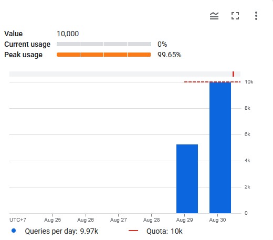Viewport: 273px width, 240px height.
Task: Click the gray timeline overview strip
Action: pyautogui.click(x=125, y=74)
